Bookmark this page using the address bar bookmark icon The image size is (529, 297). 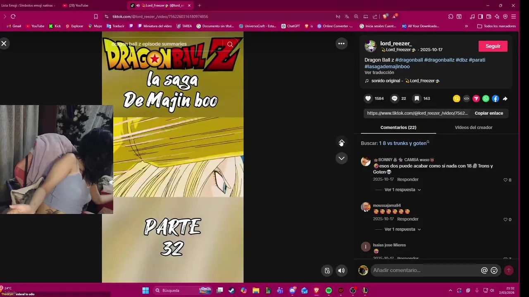point(96,16)
